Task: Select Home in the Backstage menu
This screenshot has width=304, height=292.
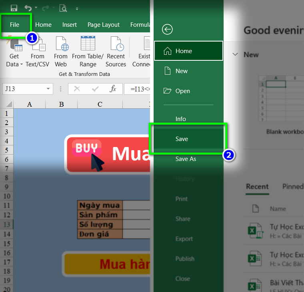Action: tap(188, 51)
